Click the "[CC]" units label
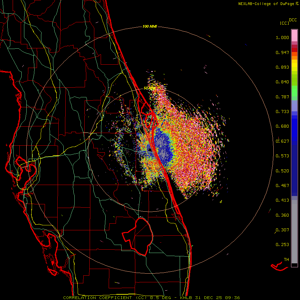 (x=284, y=23)
